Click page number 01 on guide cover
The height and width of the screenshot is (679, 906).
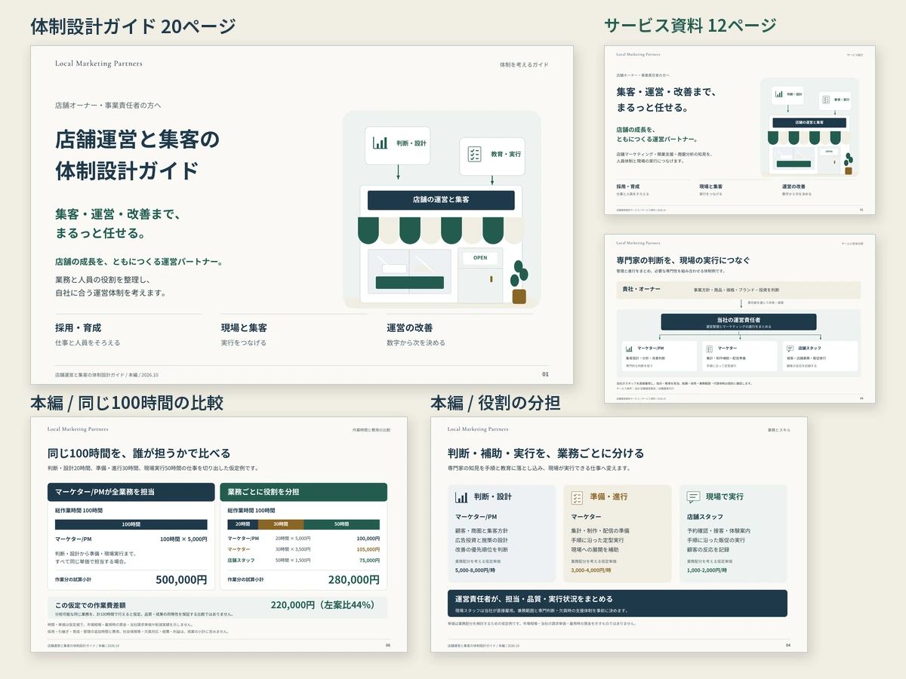[545, 374]
